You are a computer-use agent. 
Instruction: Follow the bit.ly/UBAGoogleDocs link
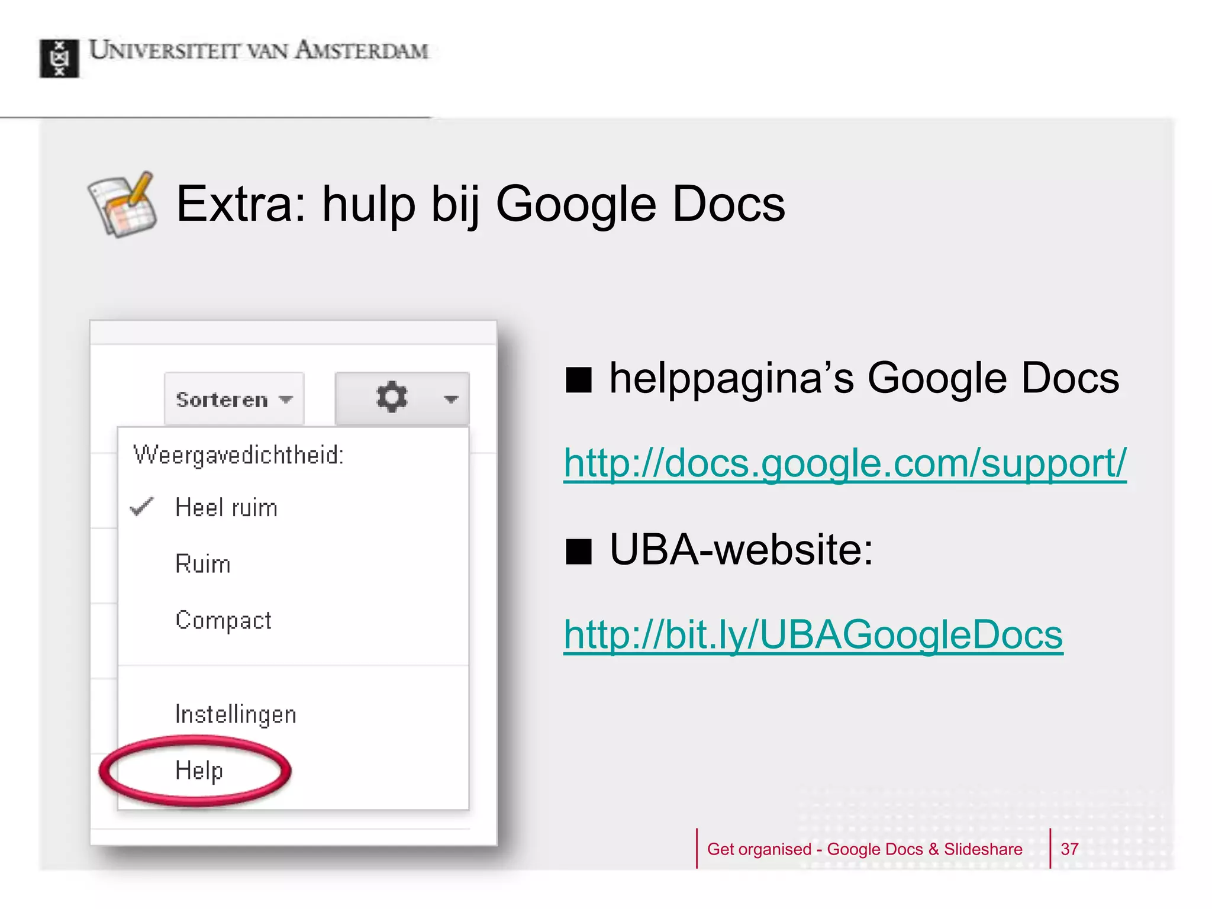point(813,634)
